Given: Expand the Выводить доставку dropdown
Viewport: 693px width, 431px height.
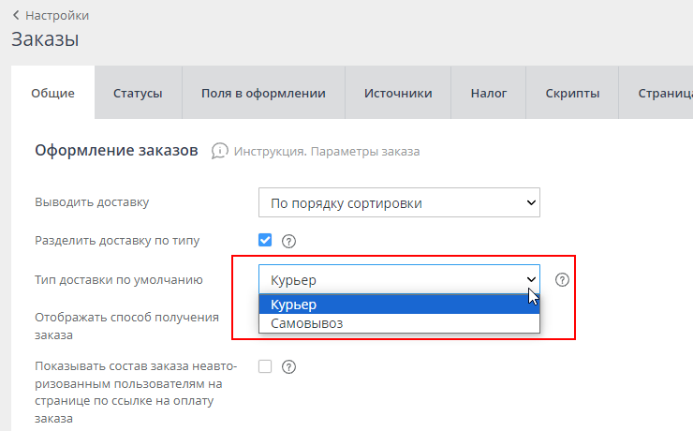Looking at the screenshot, I should point(399,202).
